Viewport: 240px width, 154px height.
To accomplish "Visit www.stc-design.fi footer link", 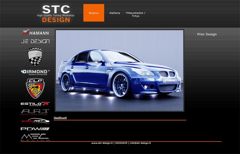I will pos(102,143).
